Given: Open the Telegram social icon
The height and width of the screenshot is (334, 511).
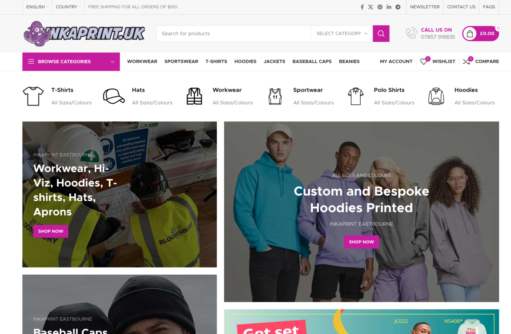Looking at the screenshot, I should coord(398,7).
